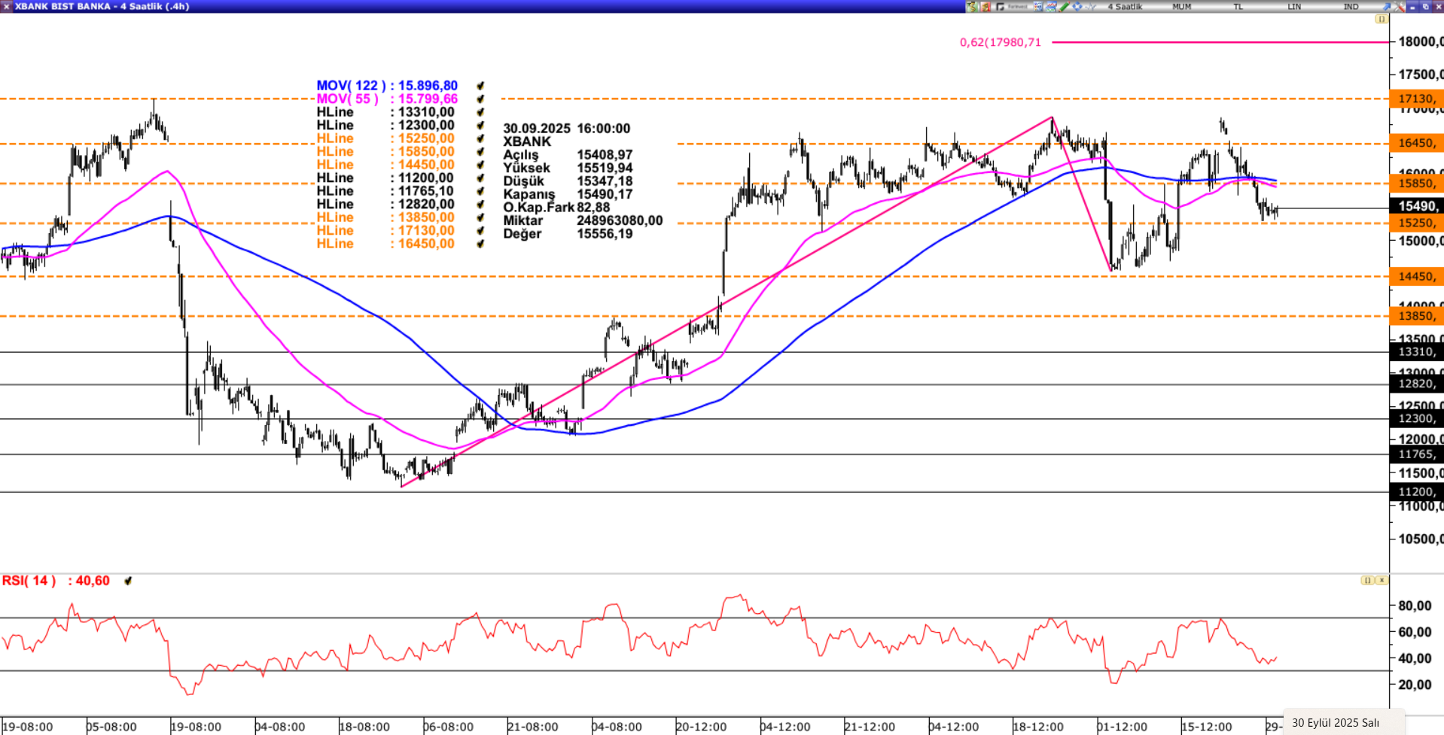
Task: Close the RSI panel with x button
Action: pos(1382,580)
